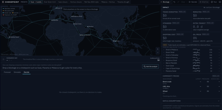The height and width of the screenshot is (110, 222).
Task: Click the Clear button
Action: click(x=183, y=2)
